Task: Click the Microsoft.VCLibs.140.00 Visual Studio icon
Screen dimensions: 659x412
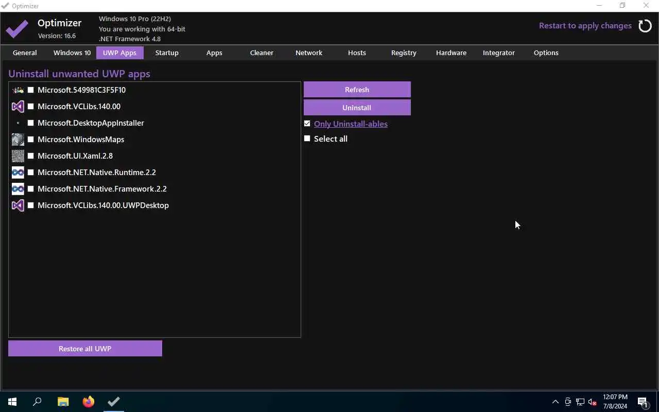Action: tap(18, 107)
